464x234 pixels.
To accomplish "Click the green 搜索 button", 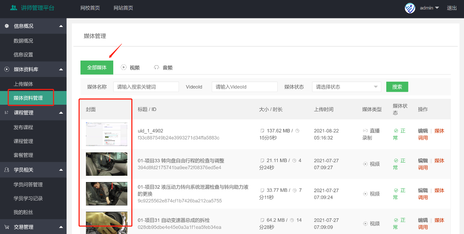I will (397, 87).
